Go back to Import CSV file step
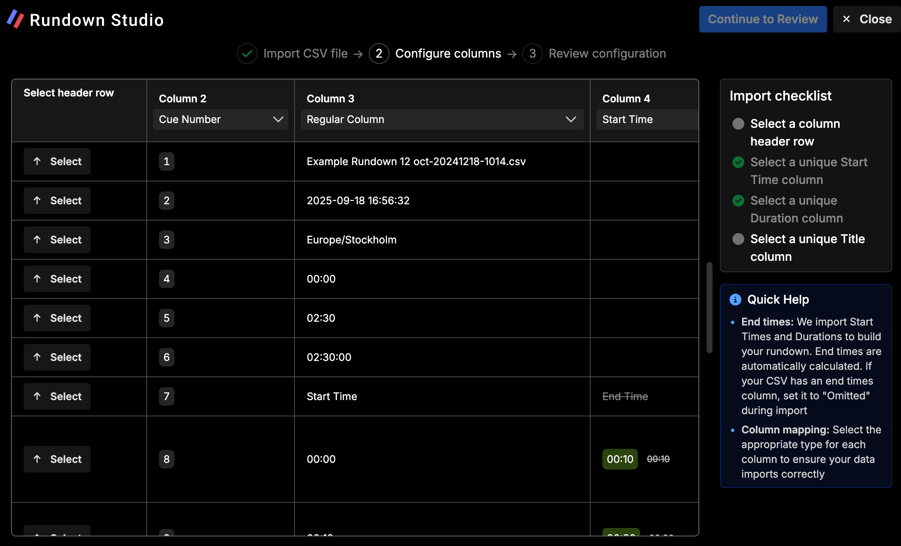 point(305,54)
